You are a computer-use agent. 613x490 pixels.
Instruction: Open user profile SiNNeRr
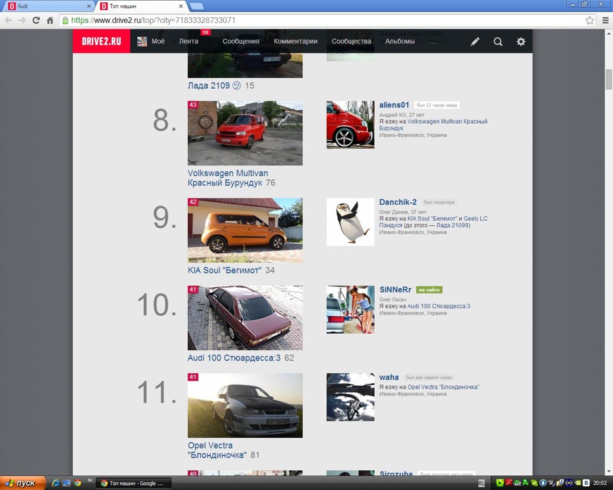pyautogui.click(x=395, y=290)
